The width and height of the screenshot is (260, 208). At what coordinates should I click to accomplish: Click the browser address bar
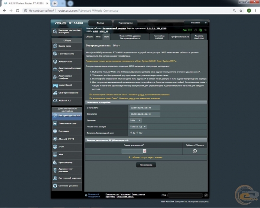(128, 10)
